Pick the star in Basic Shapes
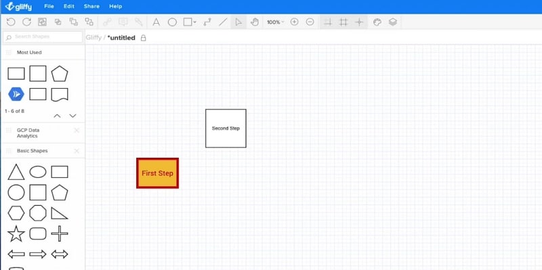Image resolution: width=542 pixels, height=270 pixels. [x=16, y=233]
